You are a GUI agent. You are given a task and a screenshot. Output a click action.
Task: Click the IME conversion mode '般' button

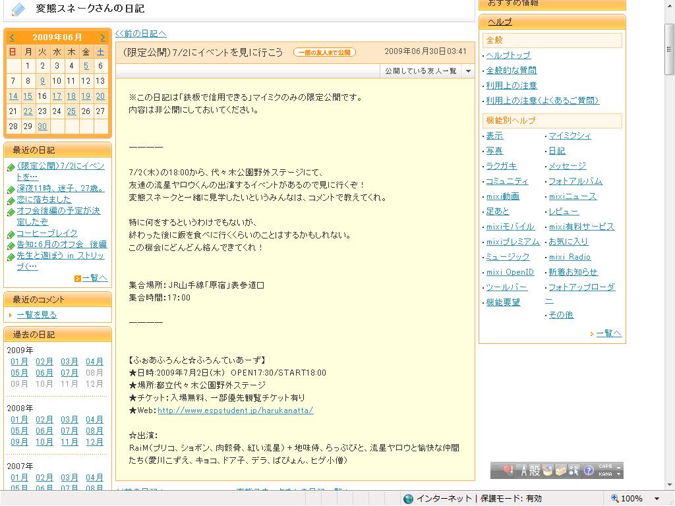(x=534, y=470)
